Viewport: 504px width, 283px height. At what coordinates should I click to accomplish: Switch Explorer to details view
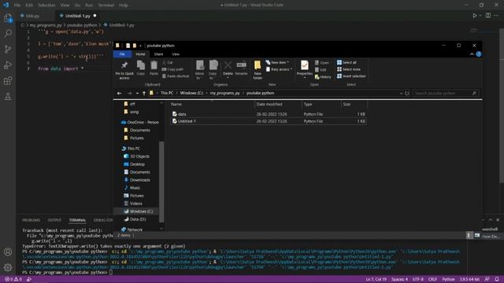pyautogui.click(x=469, y=236)
